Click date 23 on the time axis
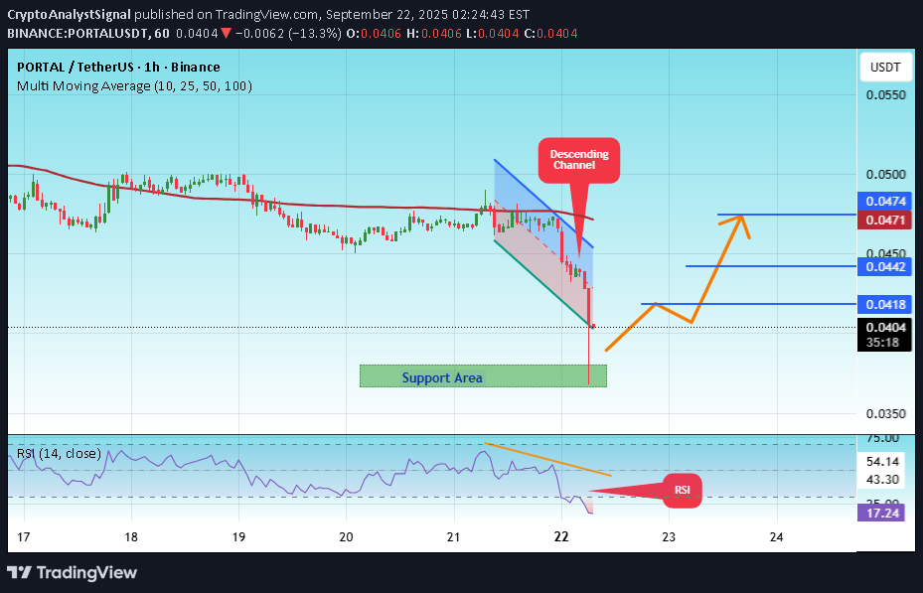The height and width of the screenshot is (593, 923). pyautogui.click(x=669, y=536)
